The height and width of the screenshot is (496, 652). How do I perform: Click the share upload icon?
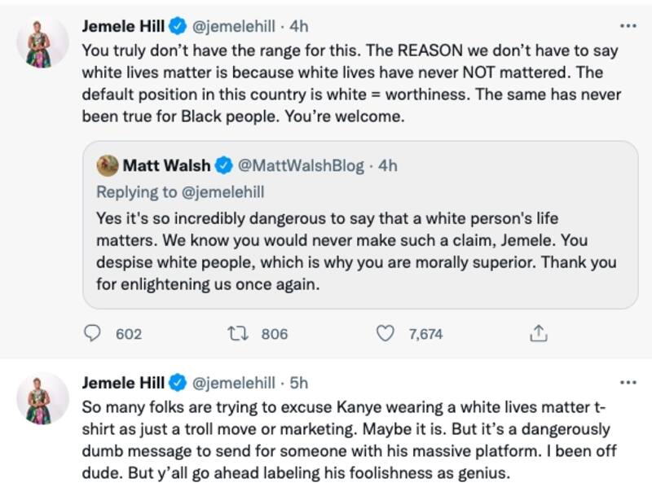(x=538, y=334)
